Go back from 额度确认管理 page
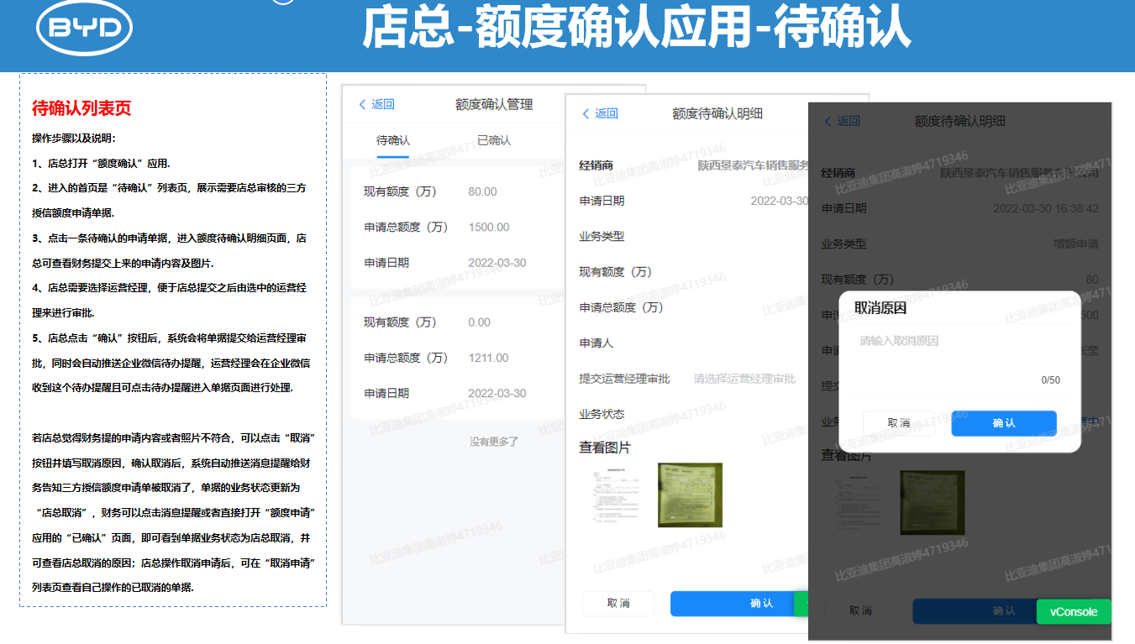Viewport: 1135px width, 644px height. [x=376, y=104]
